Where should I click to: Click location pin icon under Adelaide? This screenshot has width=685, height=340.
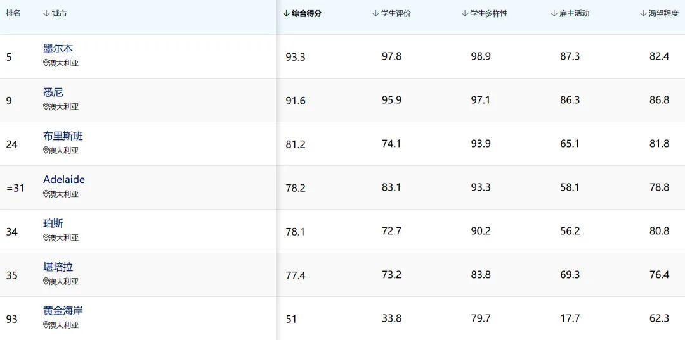[x=46, y=194]
